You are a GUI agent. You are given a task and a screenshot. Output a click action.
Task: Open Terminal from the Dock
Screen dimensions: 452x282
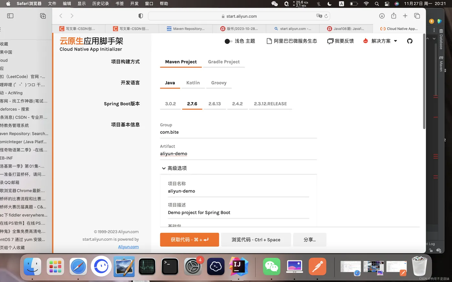(x=170, y=267)
